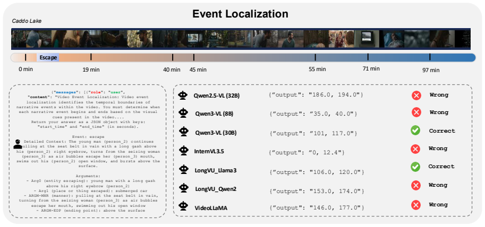Click the "Arguments:" heading in the prompt
This screenshot has width=485, height=227.
pyautogui.click(x=89, y=175)
